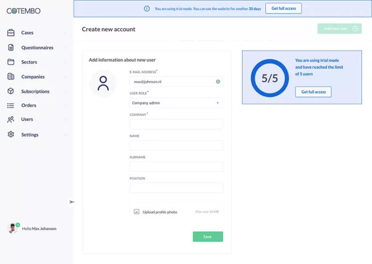Click 'reached the limit of 5 users' message
The width and height of the screenshot is (372, 264).
click(x=319, y=67)
